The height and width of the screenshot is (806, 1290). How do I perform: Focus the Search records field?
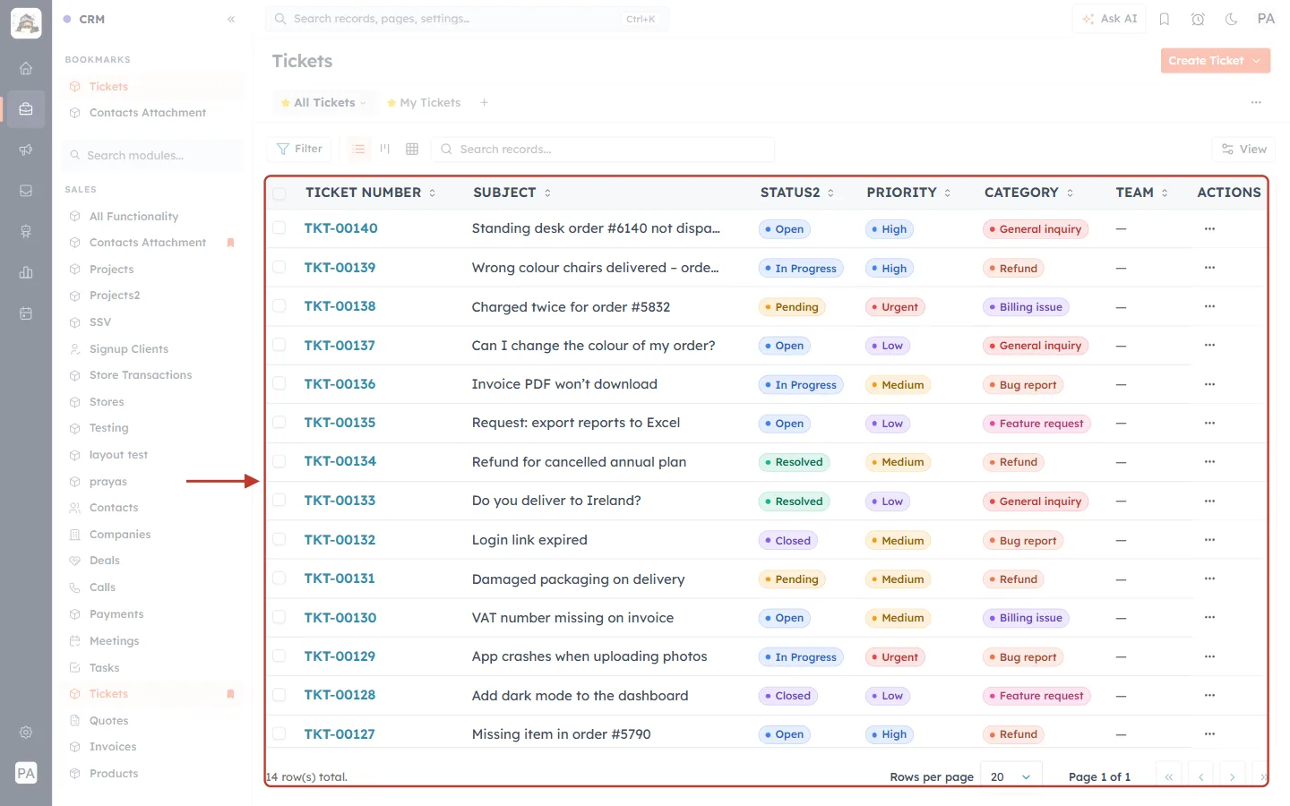point(603,149)
